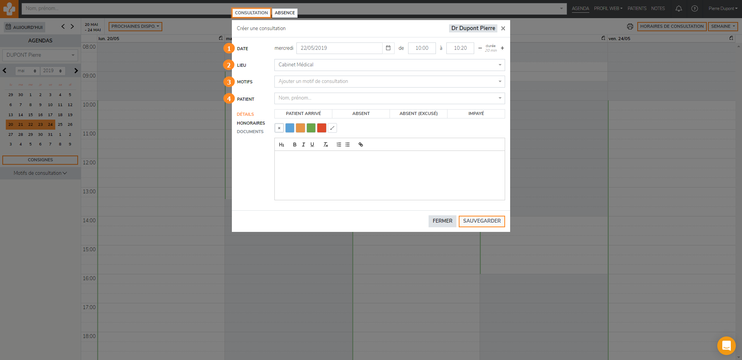Viewport: 742px width, 360px height.
Task: Select the green color swatch
Action: point(311,128)
